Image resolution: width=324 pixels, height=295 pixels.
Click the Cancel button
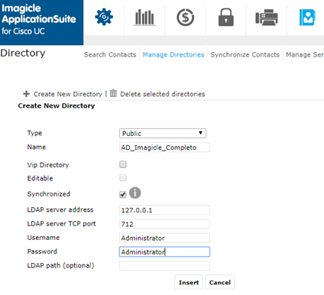click(220, 282)
